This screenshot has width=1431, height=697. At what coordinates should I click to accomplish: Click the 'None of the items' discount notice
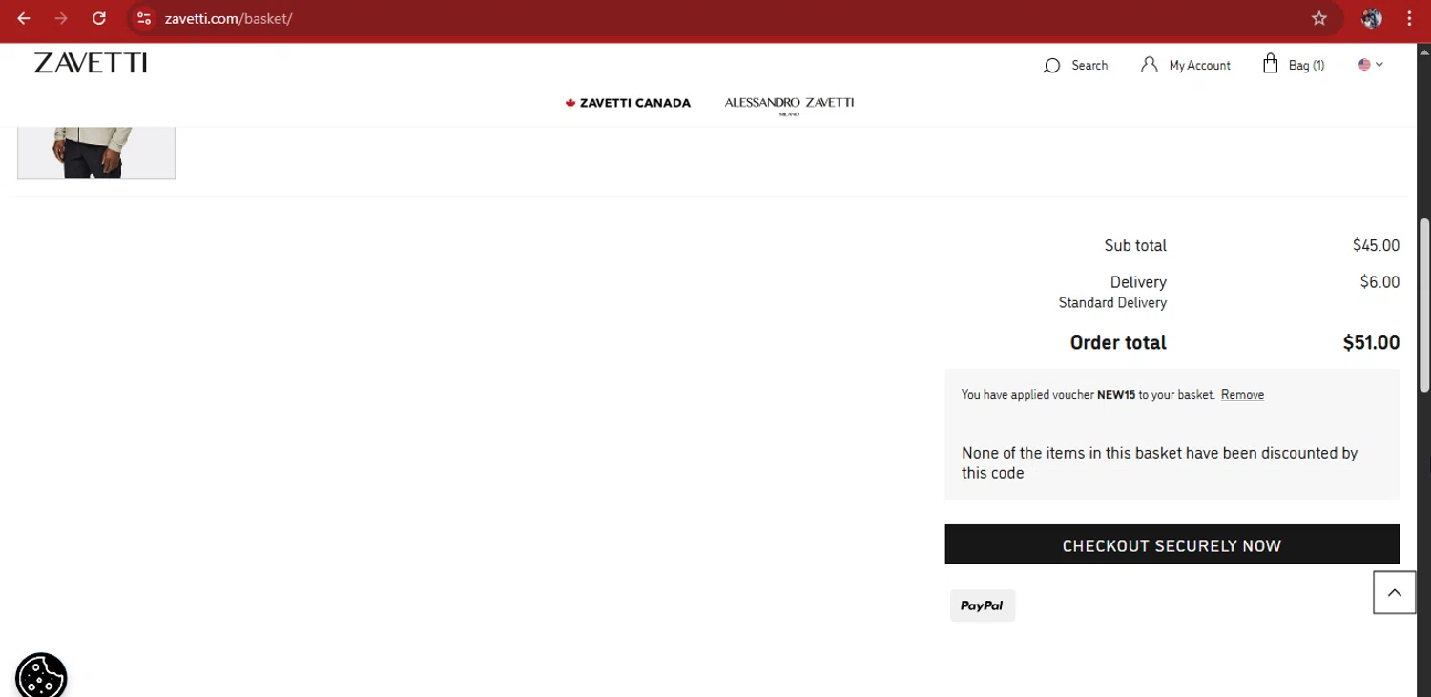[1159, 463]
